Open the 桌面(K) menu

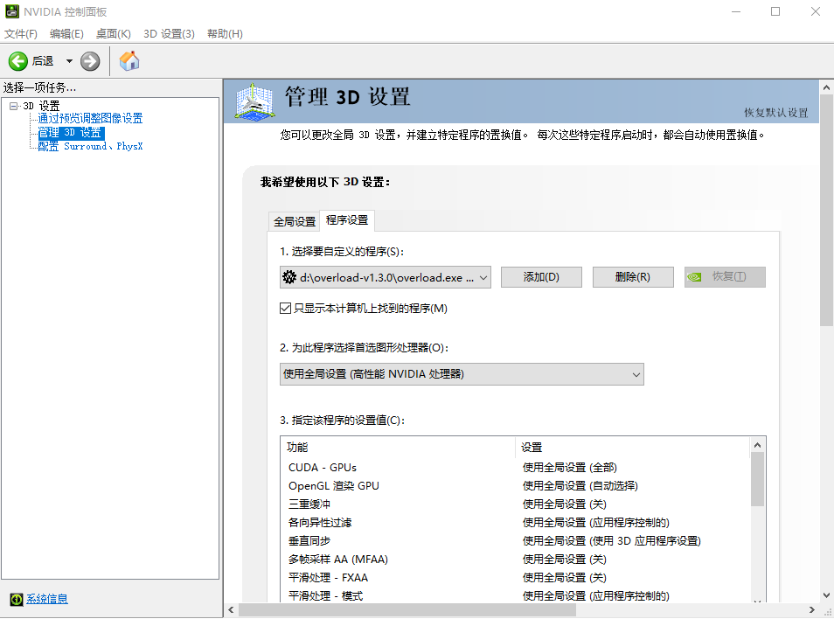pos(114,33)
